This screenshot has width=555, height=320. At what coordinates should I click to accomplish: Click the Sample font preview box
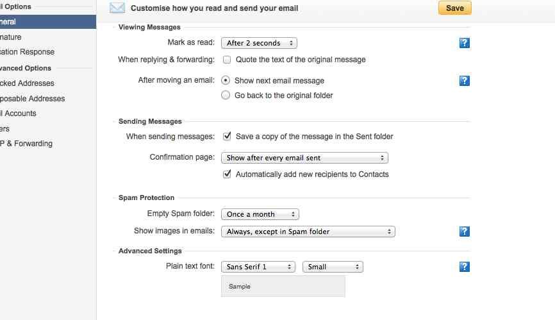coord(283,286)
